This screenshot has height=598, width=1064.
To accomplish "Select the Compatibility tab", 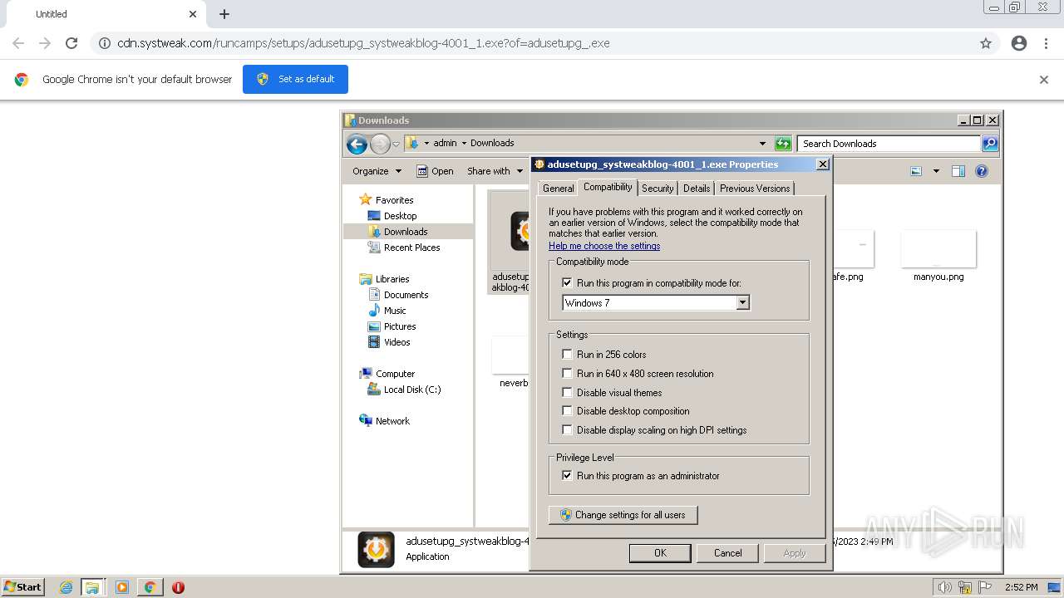I will point(608,187).
